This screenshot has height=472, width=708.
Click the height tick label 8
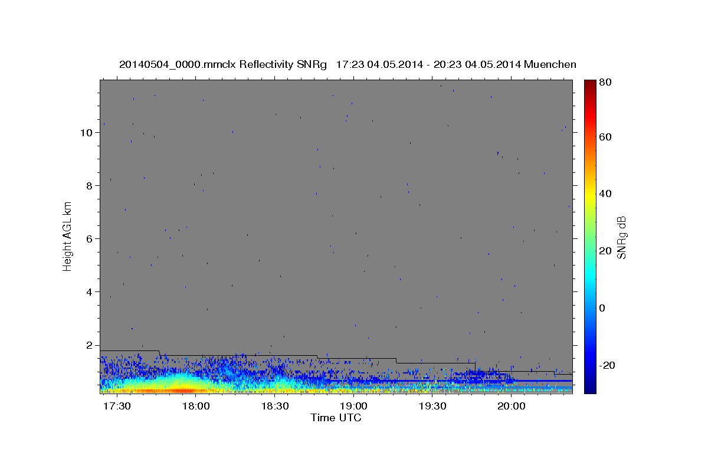89,186
